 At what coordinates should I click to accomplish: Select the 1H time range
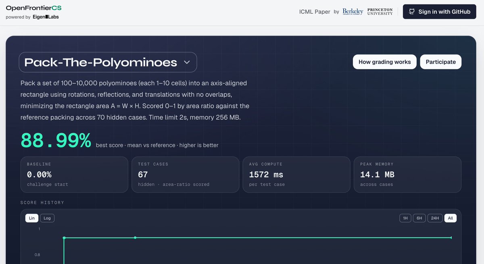(x=405, y=218)
